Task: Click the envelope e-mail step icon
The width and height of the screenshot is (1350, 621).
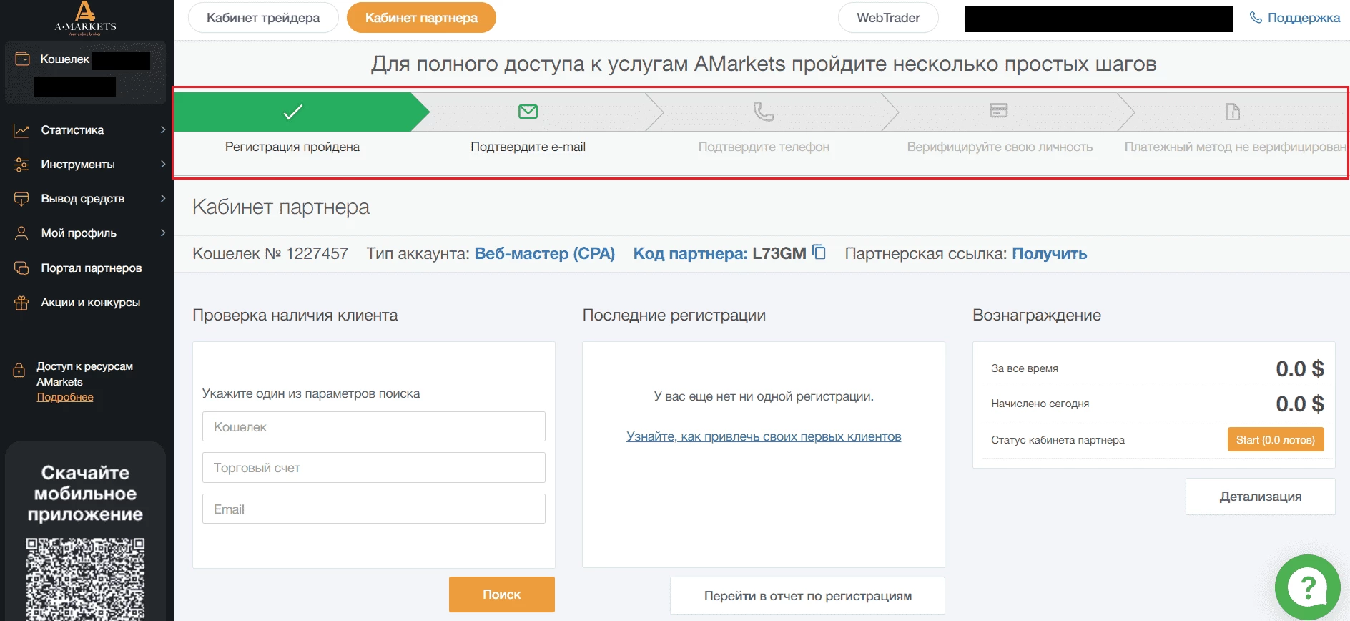Action: (528, 112)
